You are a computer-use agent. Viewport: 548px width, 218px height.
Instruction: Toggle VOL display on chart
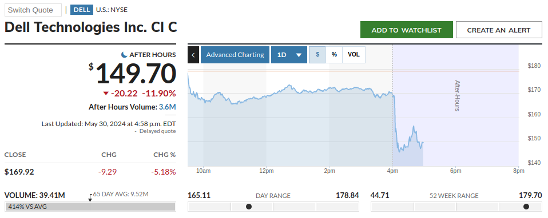354,55
